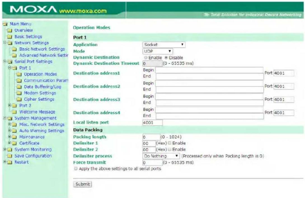Click the Communication Parameters folder icon

[19, 81]
